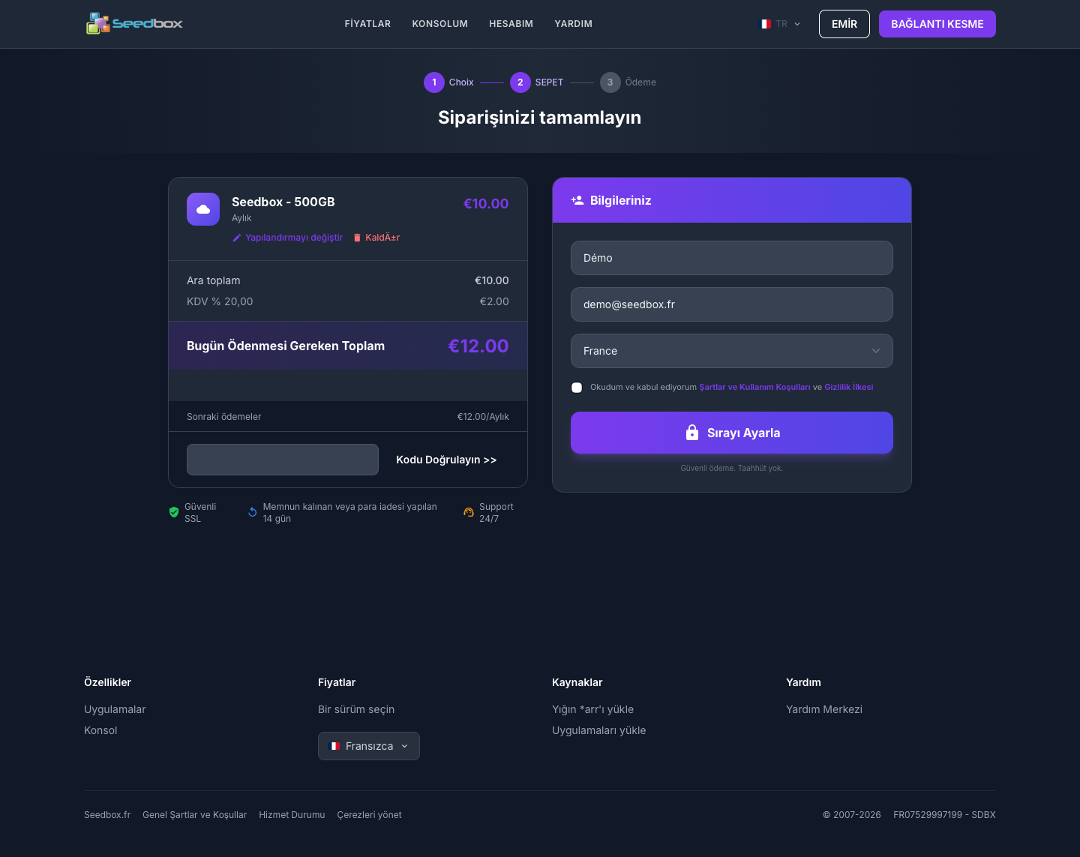The image size is (1080, 857).
Task: Click the KDV % 20,00 tax line
Action: [348, 301]
